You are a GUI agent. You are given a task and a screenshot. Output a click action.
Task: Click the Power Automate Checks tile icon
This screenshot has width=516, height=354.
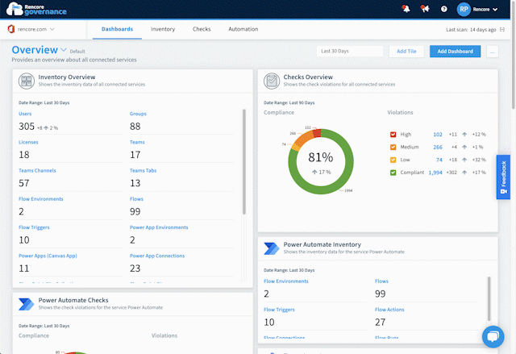(27, 304)
